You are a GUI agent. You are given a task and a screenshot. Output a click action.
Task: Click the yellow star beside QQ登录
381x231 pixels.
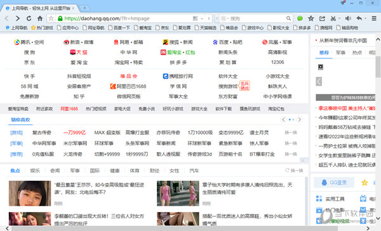(x=364, y=182)
